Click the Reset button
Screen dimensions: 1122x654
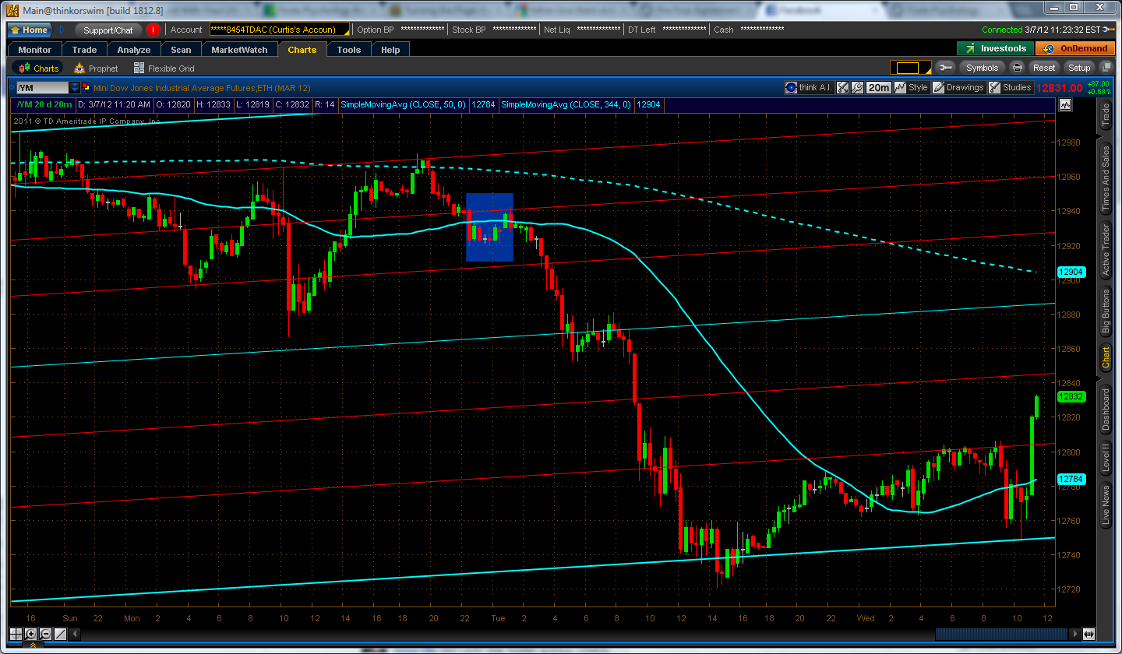[x=1044, y=68]
